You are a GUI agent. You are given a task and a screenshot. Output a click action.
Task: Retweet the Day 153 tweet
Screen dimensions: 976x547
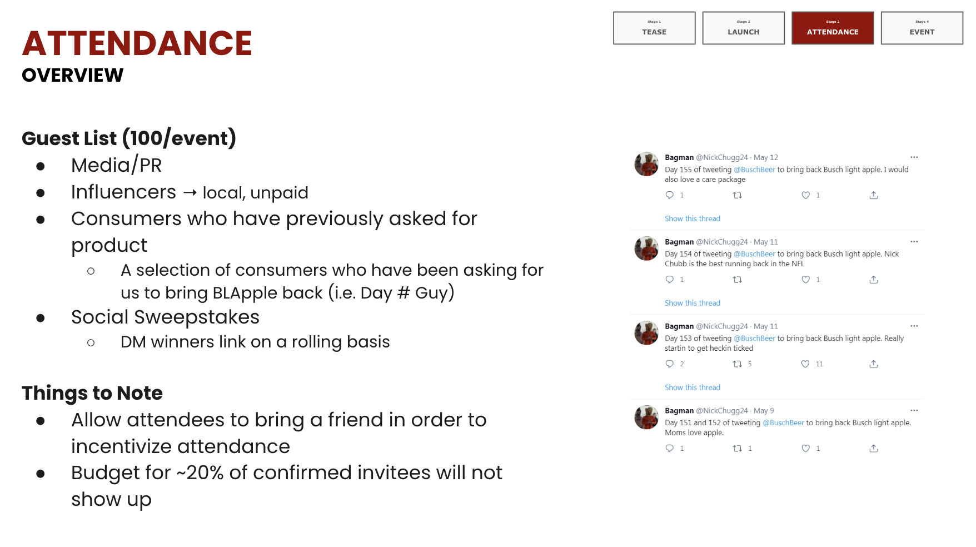(738, 364)
